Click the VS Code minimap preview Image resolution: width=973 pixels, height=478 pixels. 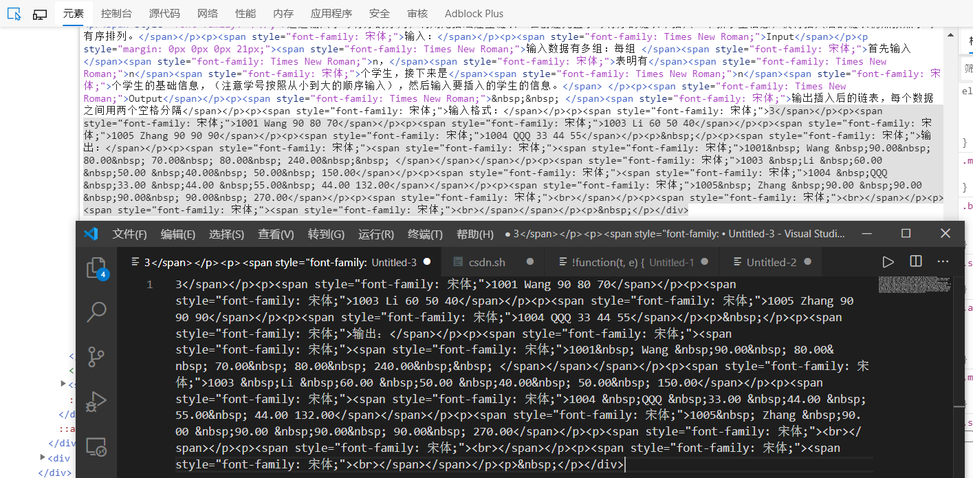[915, 285]
